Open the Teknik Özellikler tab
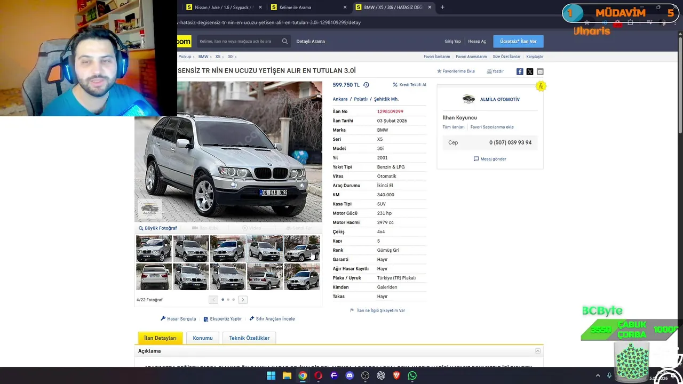This screenshot has height=384, width=683. [x=249, y=338]
